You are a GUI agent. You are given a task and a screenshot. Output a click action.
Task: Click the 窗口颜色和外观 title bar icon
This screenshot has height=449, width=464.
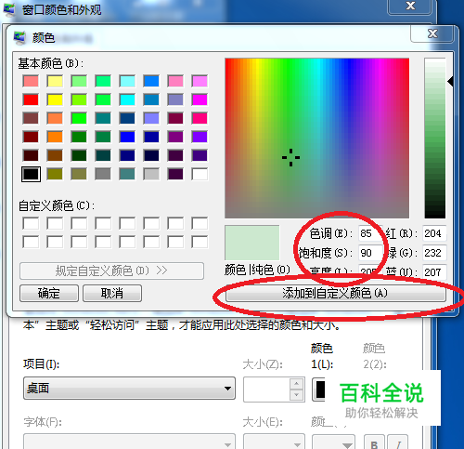(9, 9)
